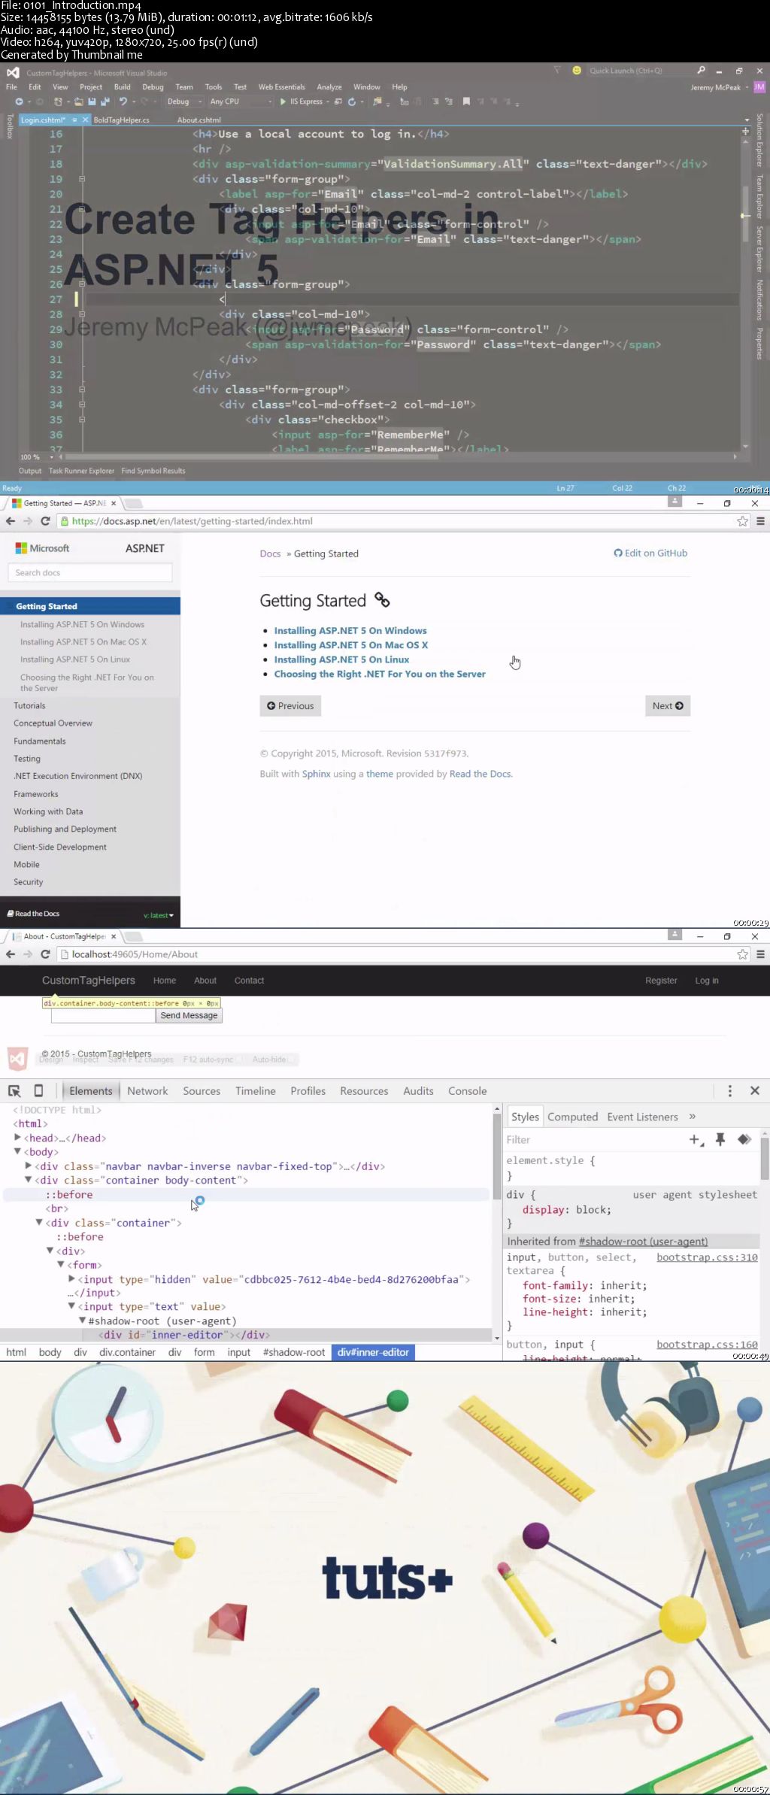Viewport: 770px width, 1795px height.
Task: Click the Send Message button
Action: (x=189, y=1015)
